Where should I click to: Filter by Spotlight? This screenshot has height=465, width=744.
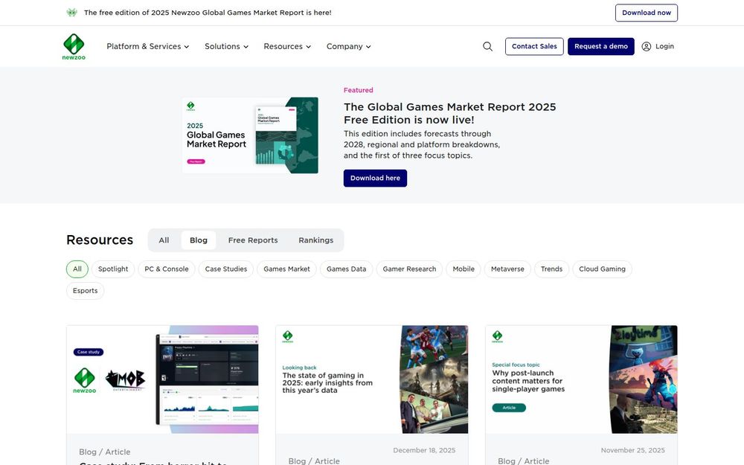pos(113,269)
